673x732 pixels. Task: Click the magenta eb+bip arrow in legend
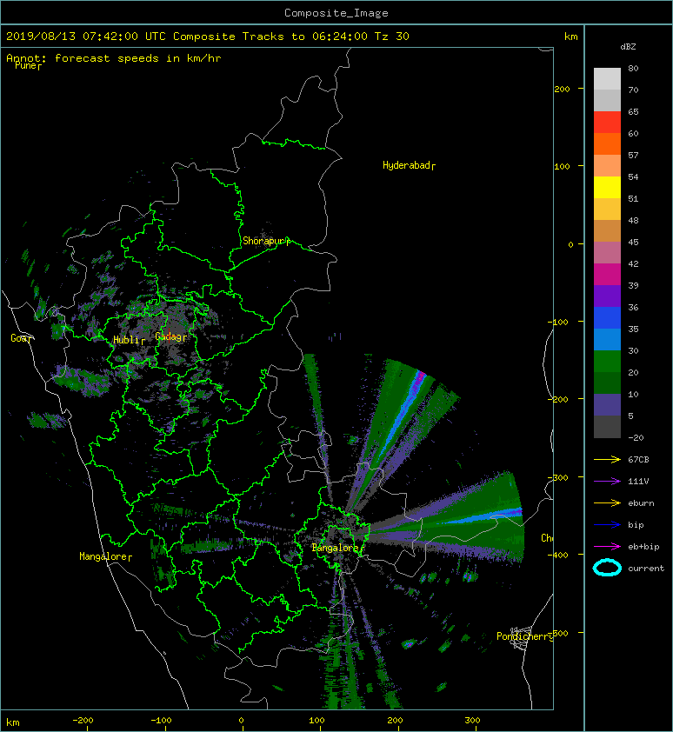click(607, 547)
